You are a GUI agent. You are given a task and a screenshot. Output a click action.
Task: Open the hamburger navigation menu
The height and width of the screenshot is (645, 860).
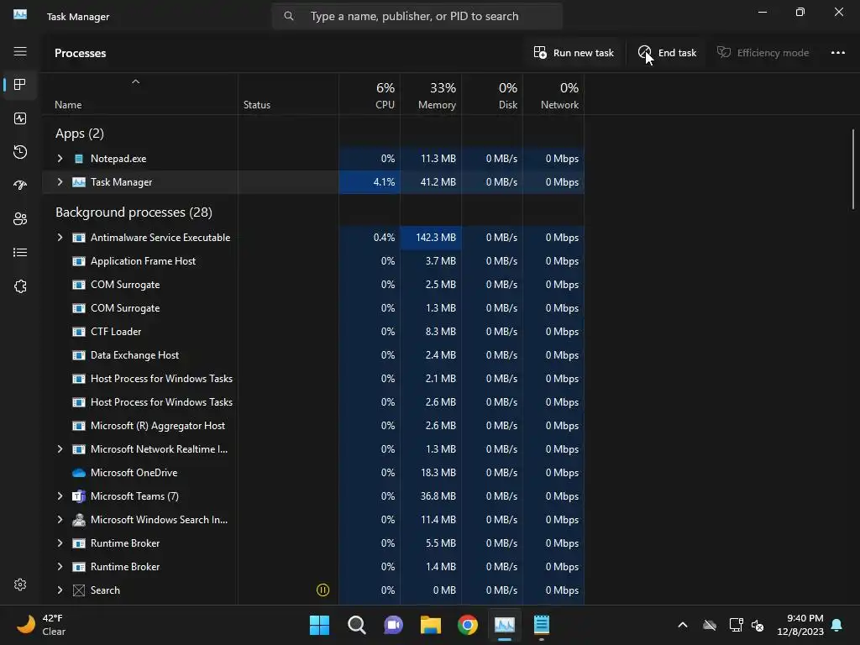pyautogui.click(x=20, y=51)
